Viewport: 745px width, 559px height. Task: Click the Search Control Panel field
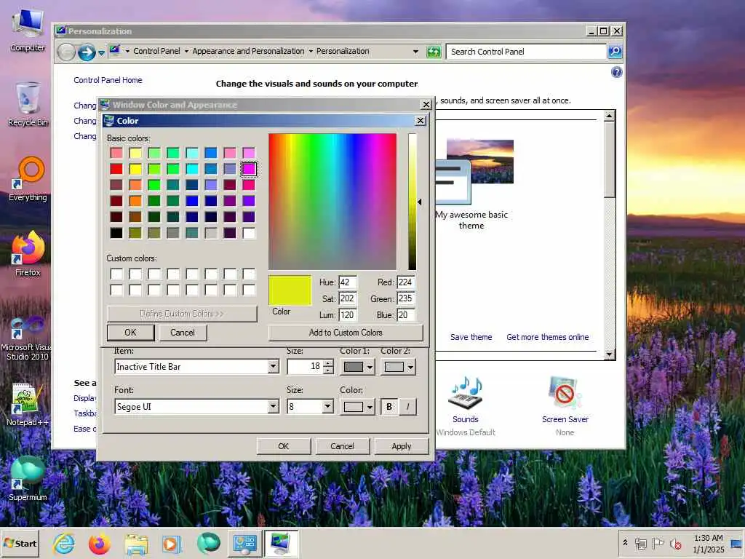pos(525,52)
